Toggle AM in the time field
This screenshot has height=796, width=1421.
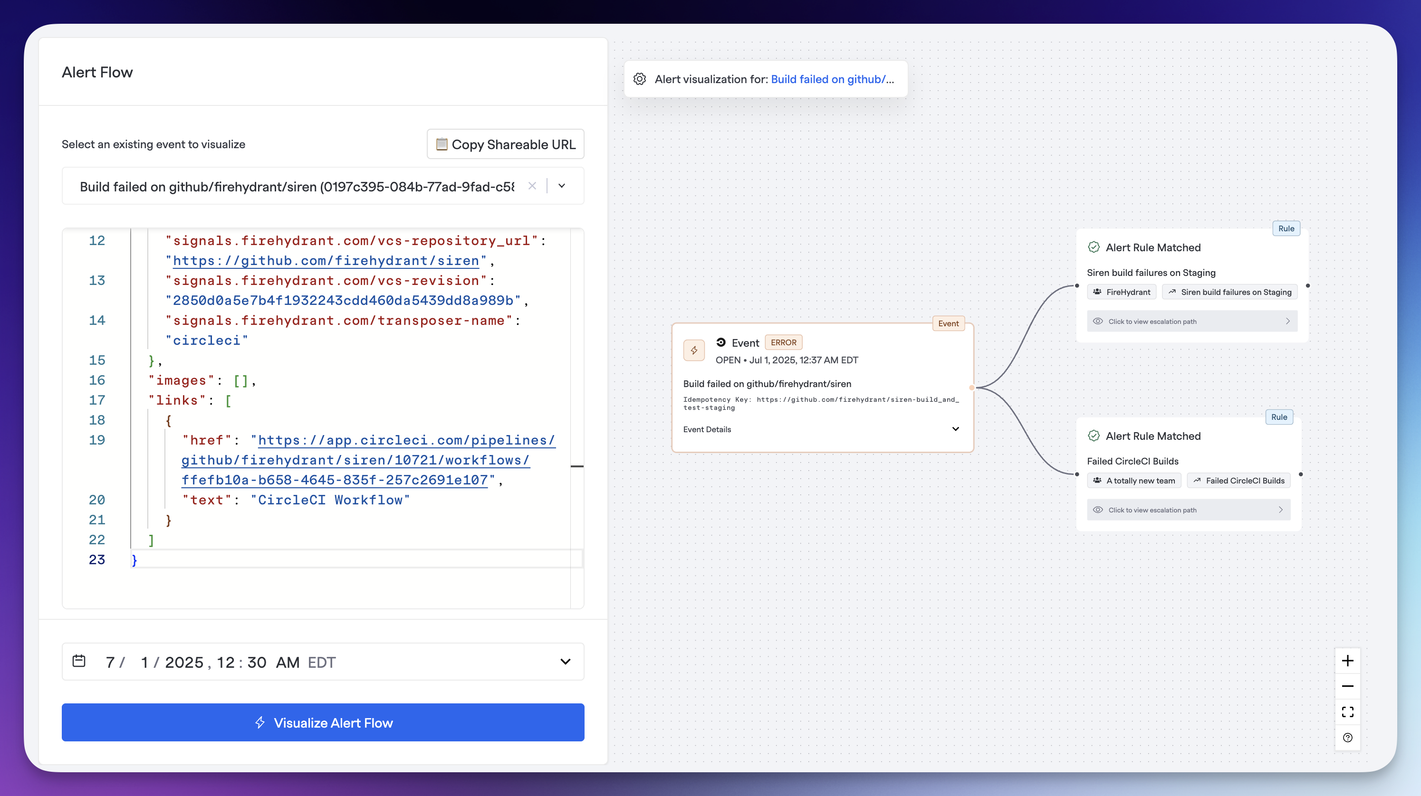288,662
